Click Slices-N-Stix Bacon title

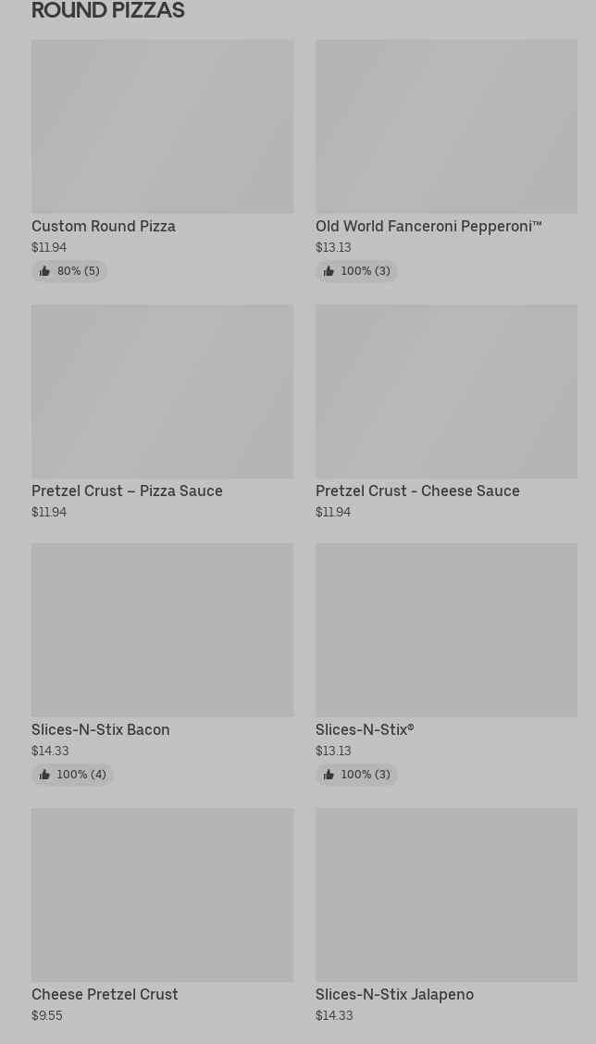(x=101, y=729)
